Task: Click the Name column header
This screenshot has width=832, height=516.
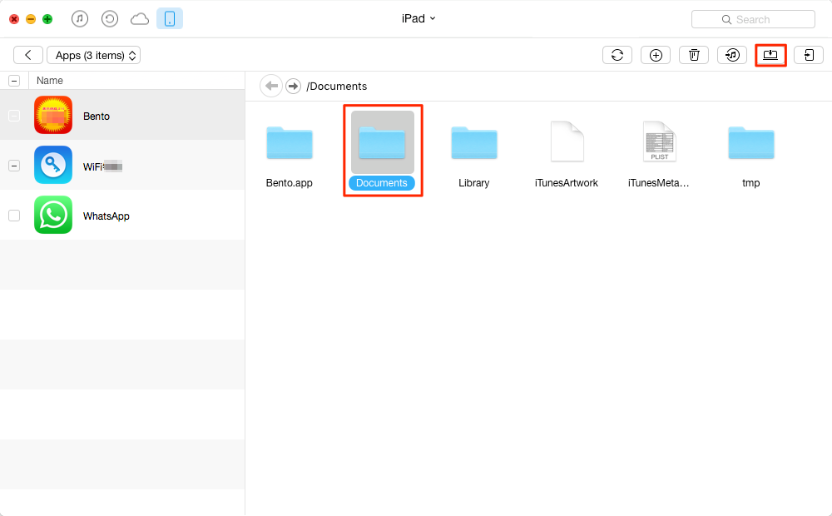Action: pyautogui.click(x=50, y=81)
